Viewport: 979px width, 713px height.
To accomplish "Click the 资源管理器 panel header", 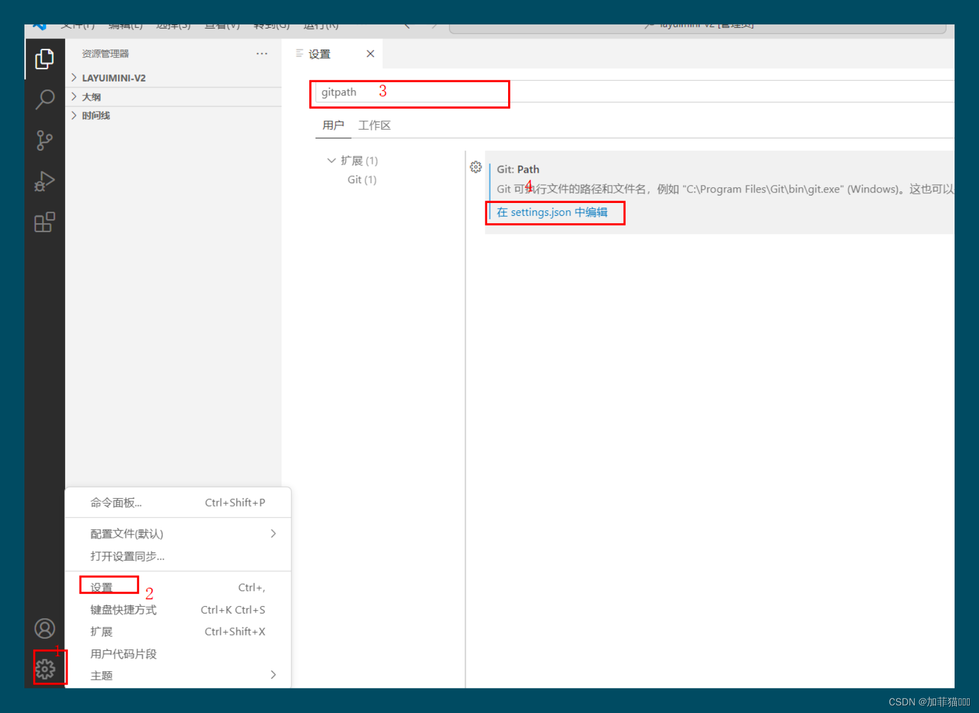I will point(105,54).
